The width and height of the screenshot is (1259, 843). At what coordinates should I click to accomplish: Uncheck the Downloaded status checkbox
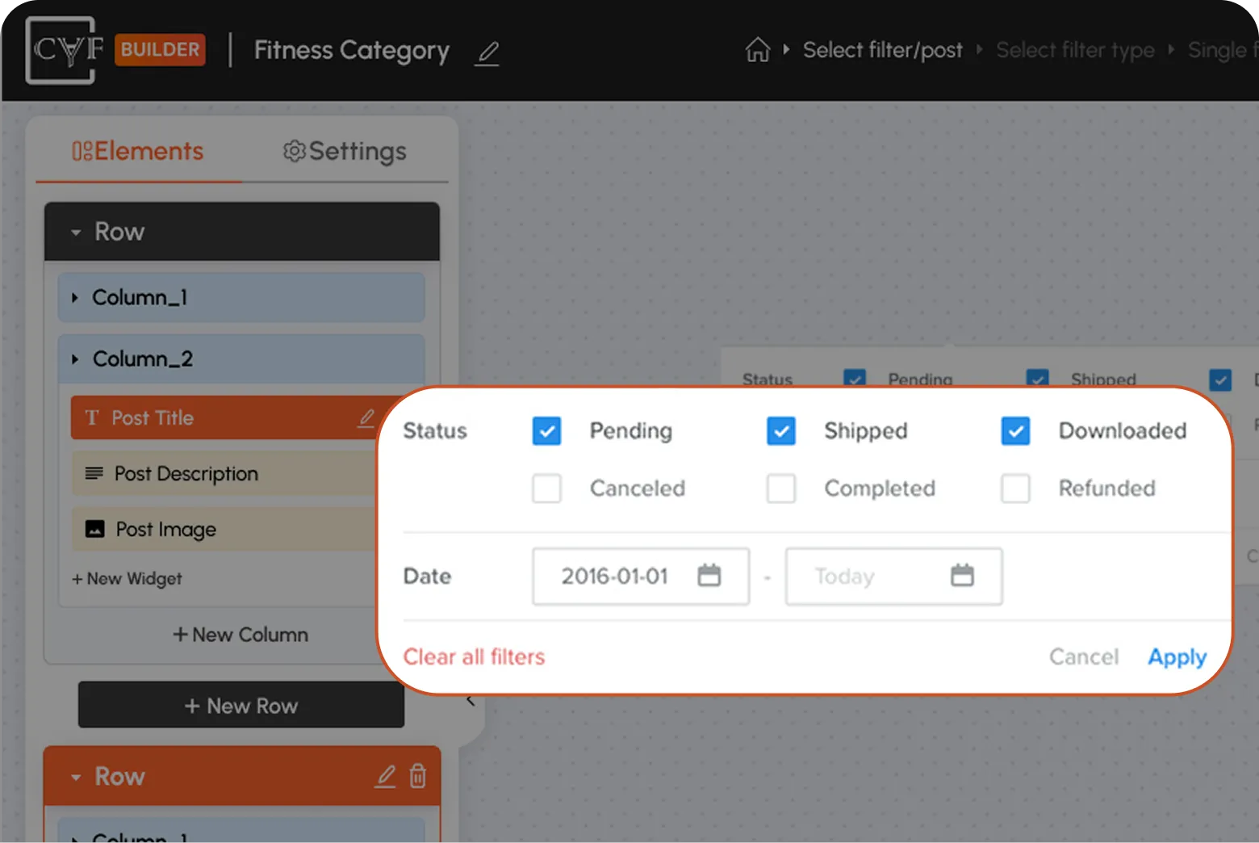(1015, 431)
